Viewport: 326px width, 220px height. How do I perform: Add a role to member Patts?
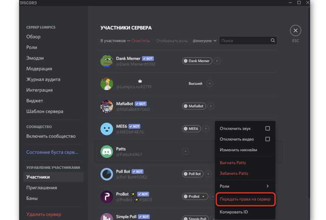186,151
